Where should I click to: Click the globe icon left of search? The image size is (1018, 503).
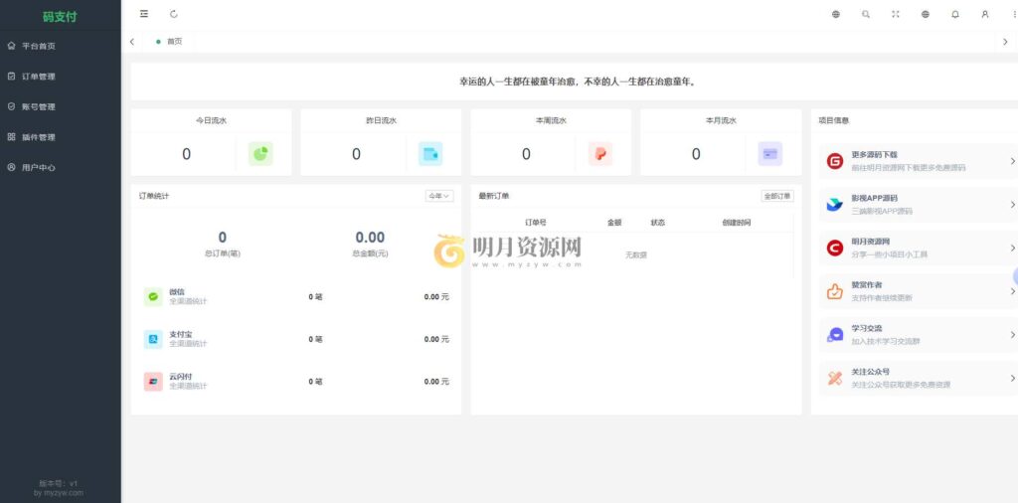pos(835,14)
